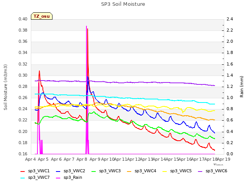Screen dimensions: 247x185
Task: Click the Rain (mm) axis label
Action: 242,87
